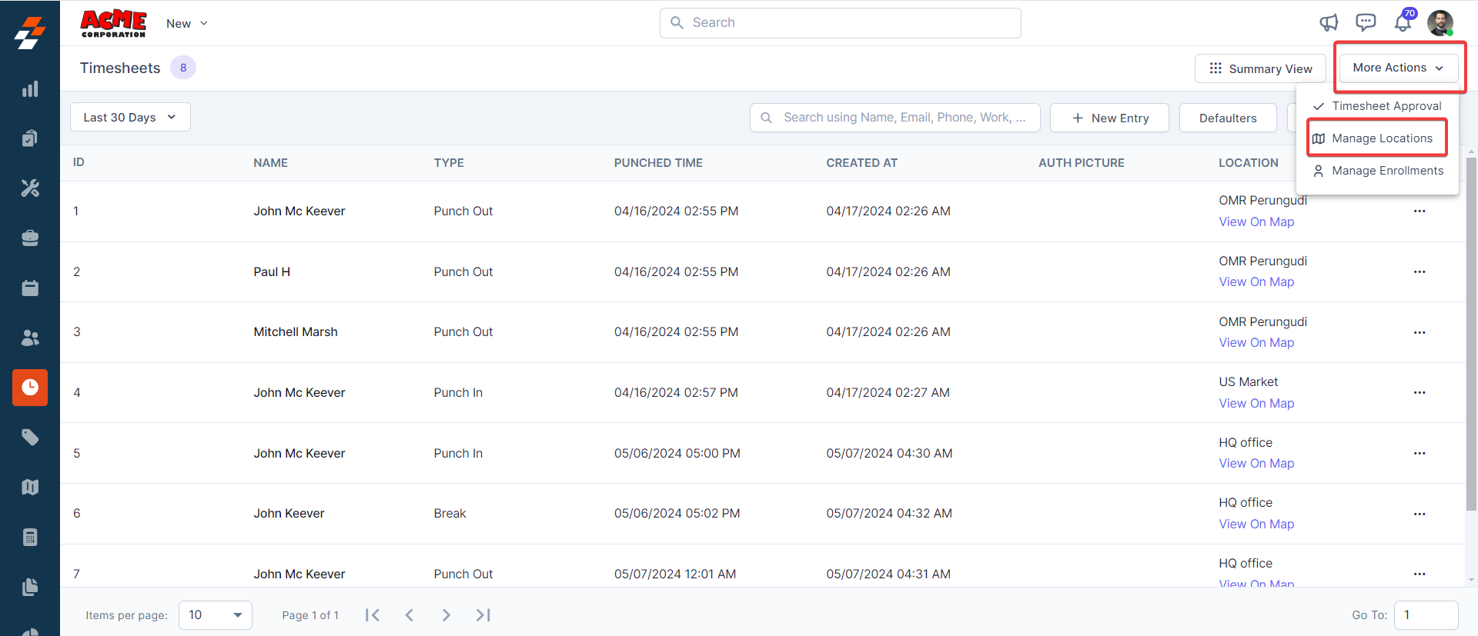The height and width of the screenshot is (636, 1478).
Task: Select Timesheet Approval menu item
Action: pos(1386,106)
